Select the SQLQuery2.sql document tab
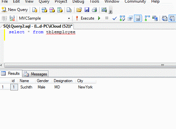This screenshot has width=176, height=129. point(38,26)
